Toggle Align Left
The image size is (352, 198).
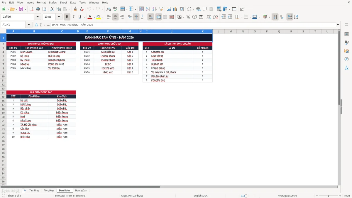(109, 17)
